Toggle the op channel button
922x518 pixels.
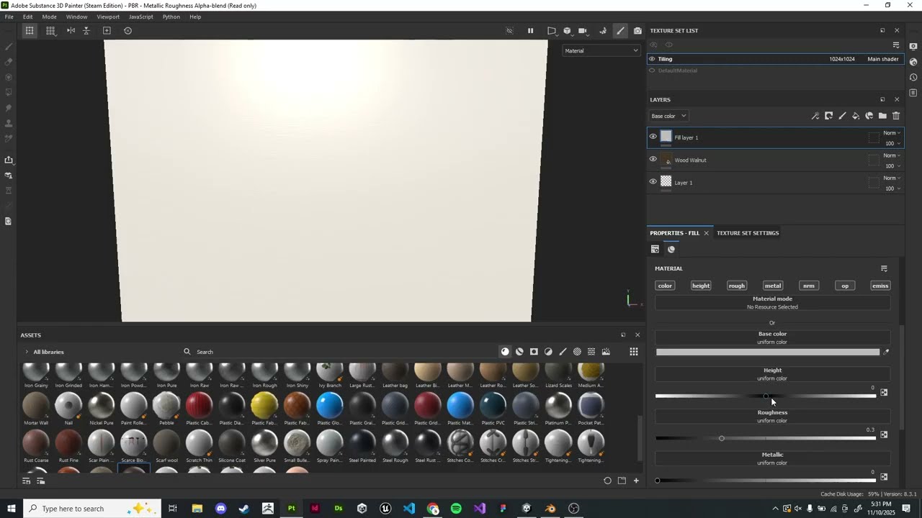click(x=845, y=286)
